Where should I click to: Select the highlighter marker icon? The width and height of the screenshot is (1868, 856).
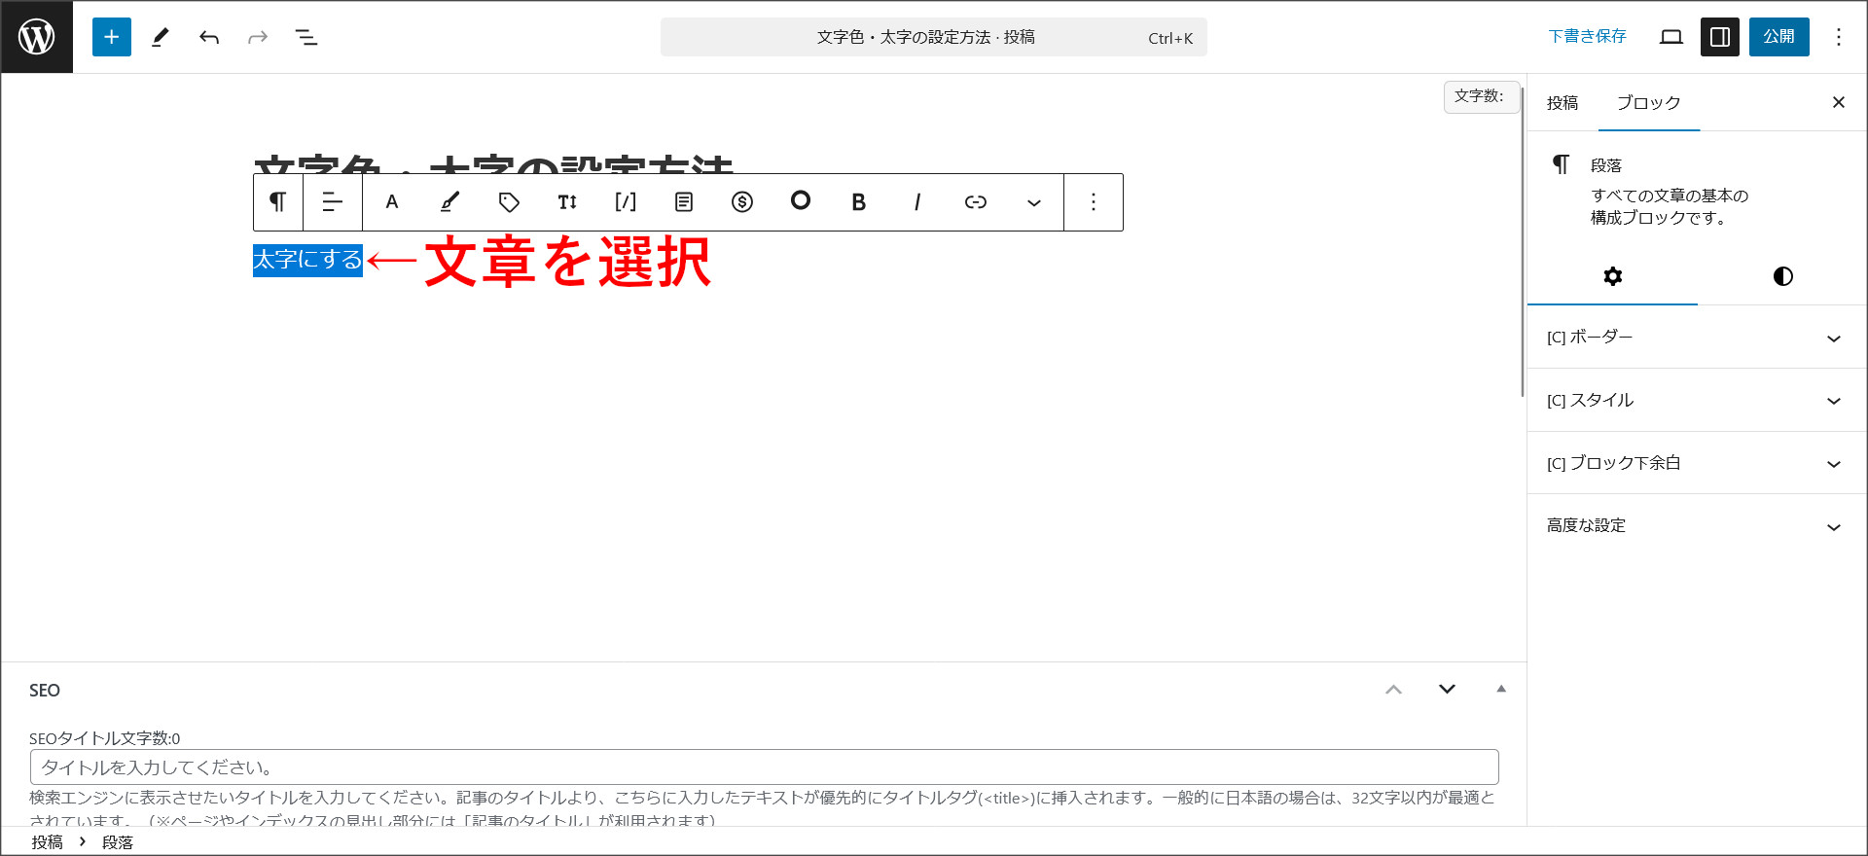450,202
